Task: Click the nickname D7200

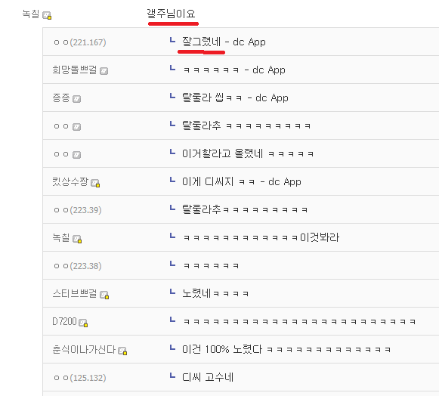Action: (64, 321)
